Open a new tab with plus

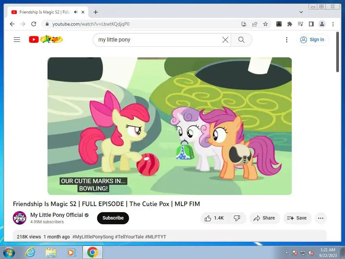click(x=95, y=12)
